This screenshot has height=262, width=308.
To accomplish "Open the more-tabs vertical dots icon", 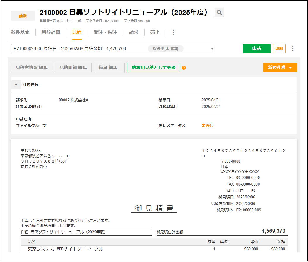I will (x=173, y=32).
